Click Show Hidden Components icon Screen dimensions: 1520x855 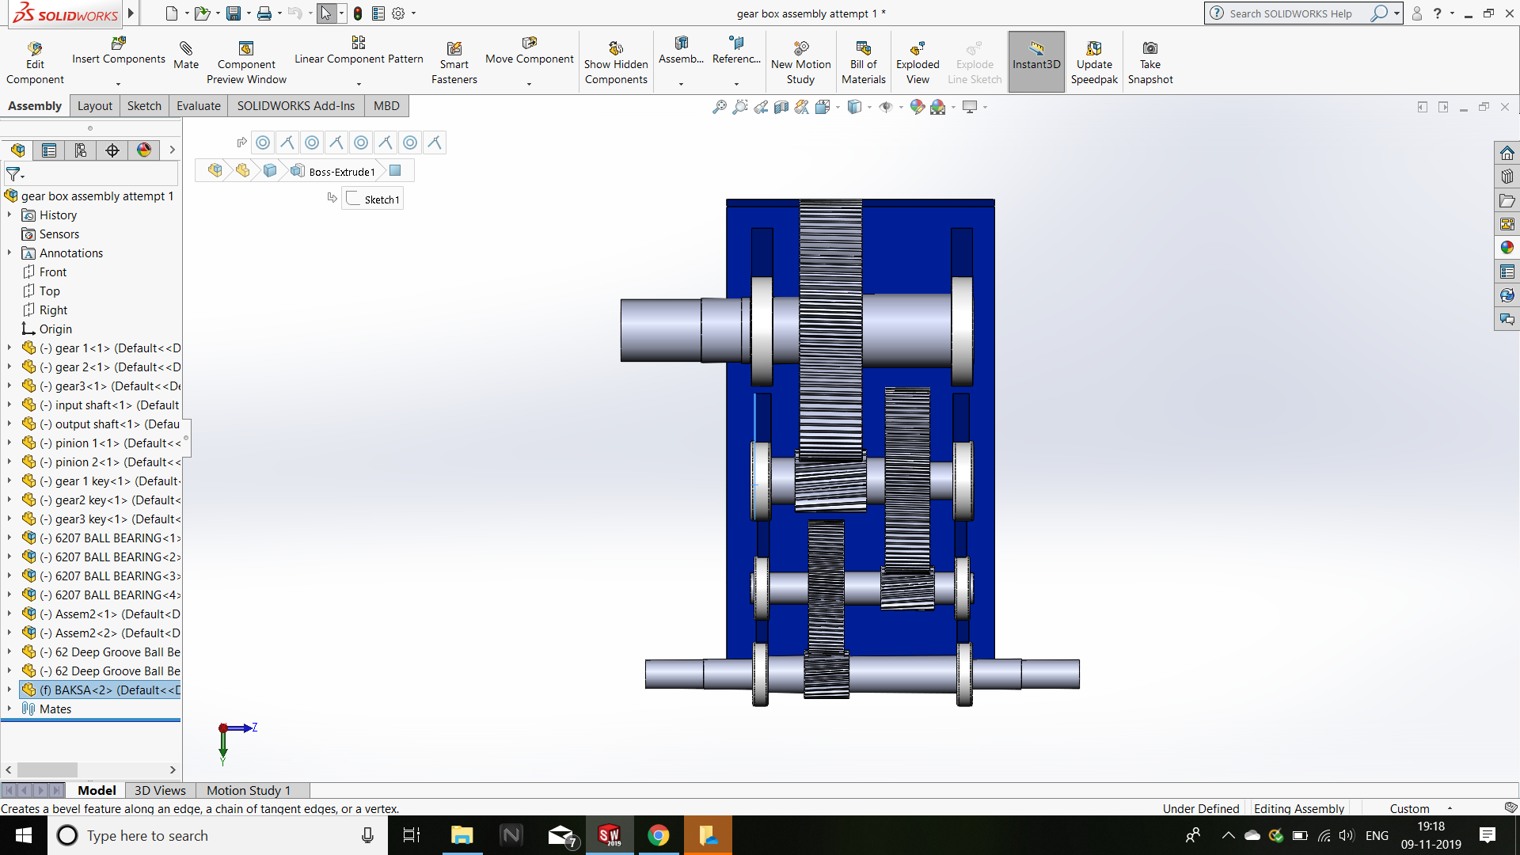click(616, 49)
